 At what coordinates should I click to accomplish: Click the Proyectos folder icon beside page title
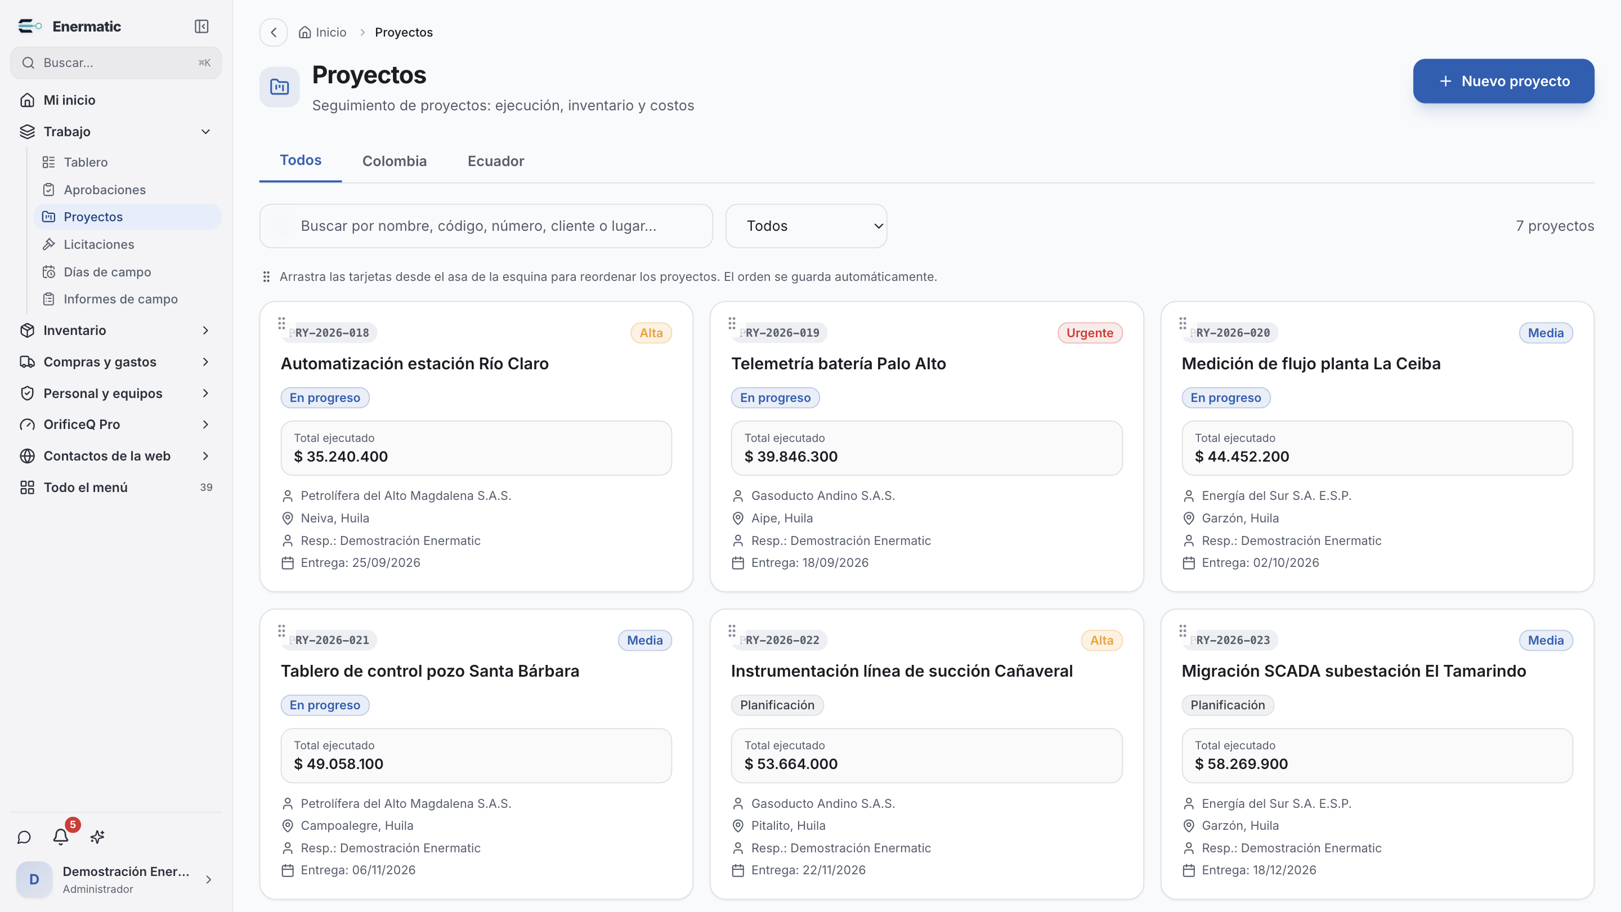pos(279,87)
